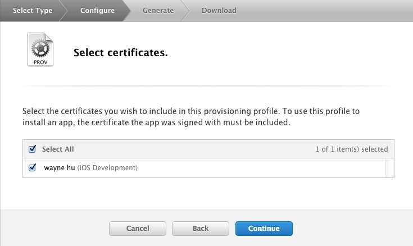Click the blue Continue button
The image size is (413, 246).
coord(264,229)
